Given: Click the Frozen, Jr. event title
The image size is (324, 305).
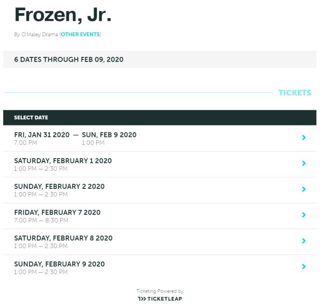Looking at the screenshot, I should click(63, 15).
